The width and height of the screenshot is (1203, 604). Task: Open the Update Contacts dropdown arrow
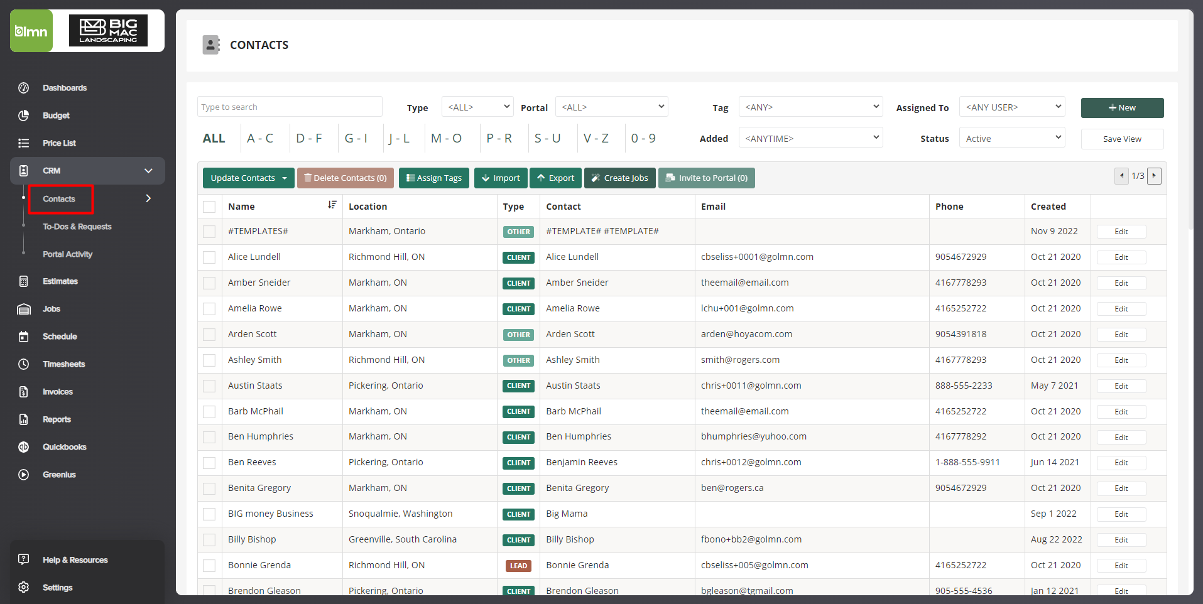[x=285, y=178]
